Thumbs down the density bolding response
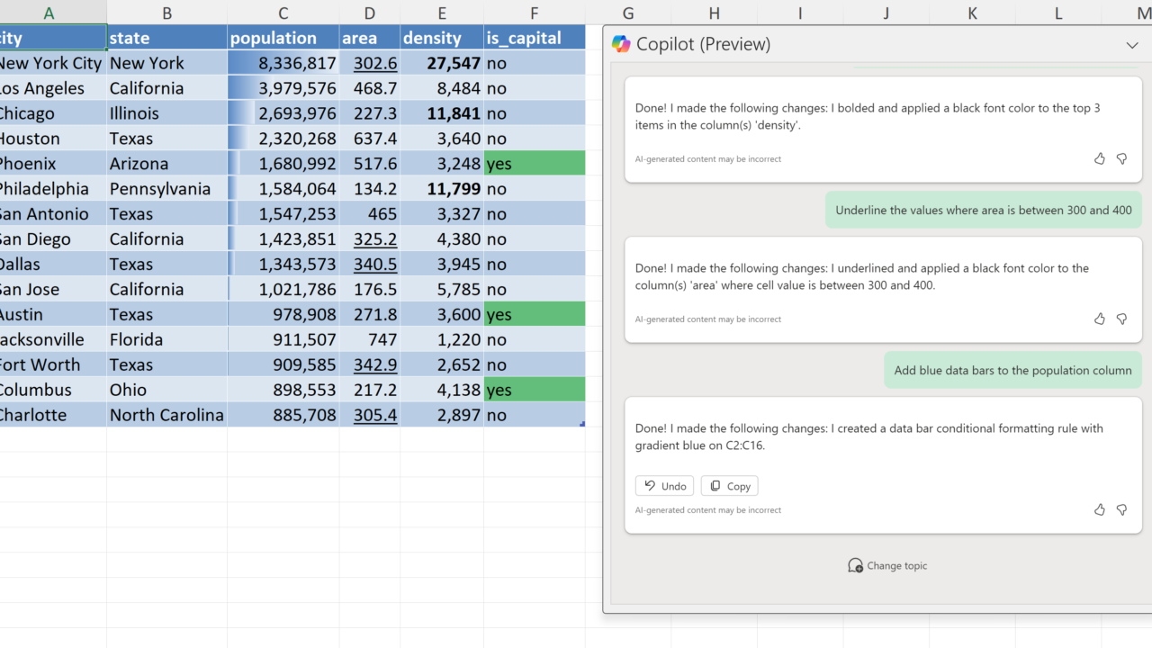The width and height of the screenshot is (1152, 648). (x=1121, y=158)
